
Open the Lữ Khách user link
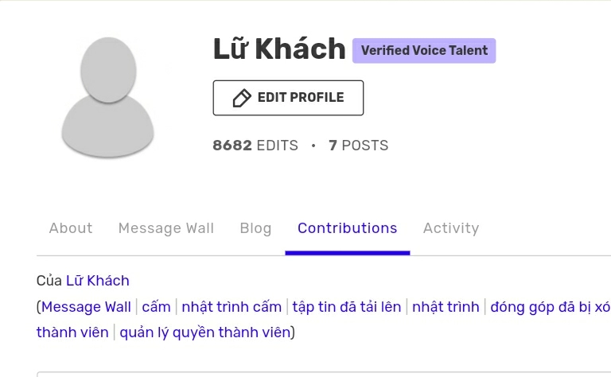pos(97,281)
